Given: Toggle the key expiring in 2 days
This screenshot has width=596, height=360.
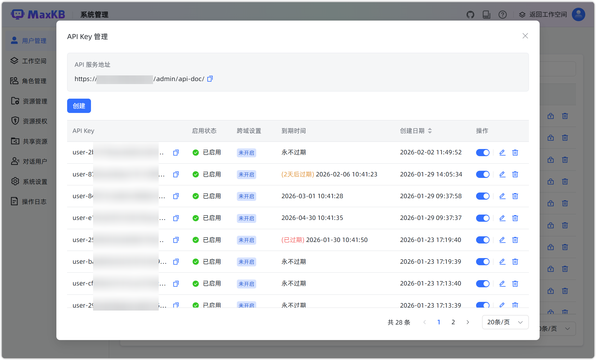Looking at the screenshot, I should (483, 174).
